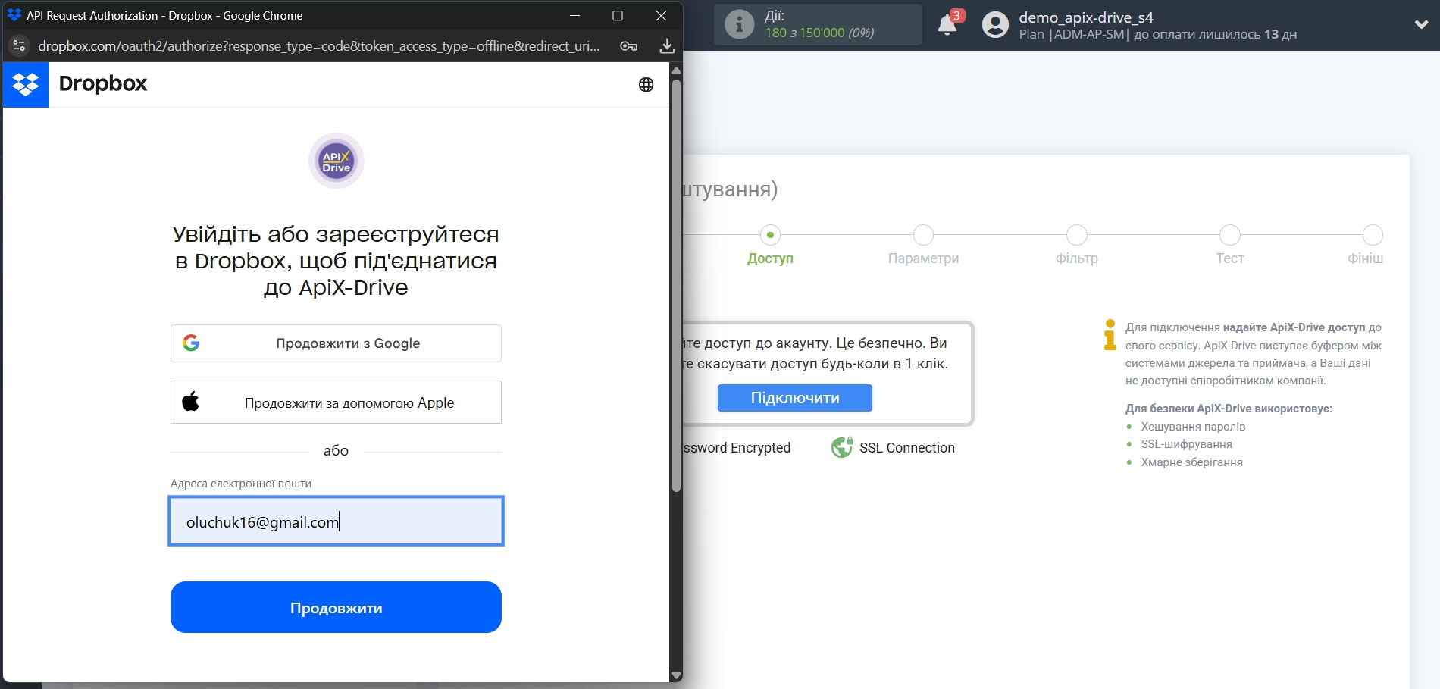Click the saved passwords key icon in the address bar
Screen dimensions: 1440x689
(628, 45)
